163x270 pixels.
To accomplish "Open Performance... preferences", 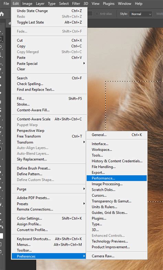I will (x=117, y=178).
